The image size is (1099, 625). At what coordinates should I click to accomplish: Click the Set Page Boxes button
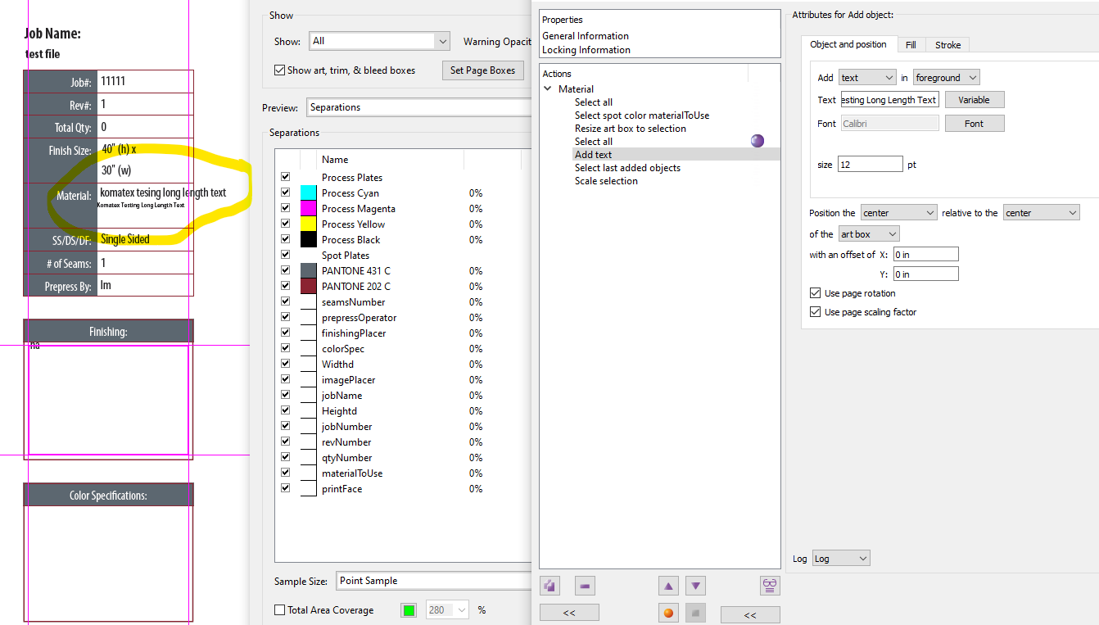click(x=482, y=70)
